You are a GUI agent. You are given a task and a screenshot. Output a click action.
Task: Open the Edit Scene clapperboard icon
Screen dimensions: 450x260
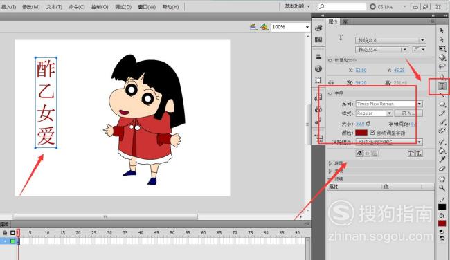[x=253, y=27]
